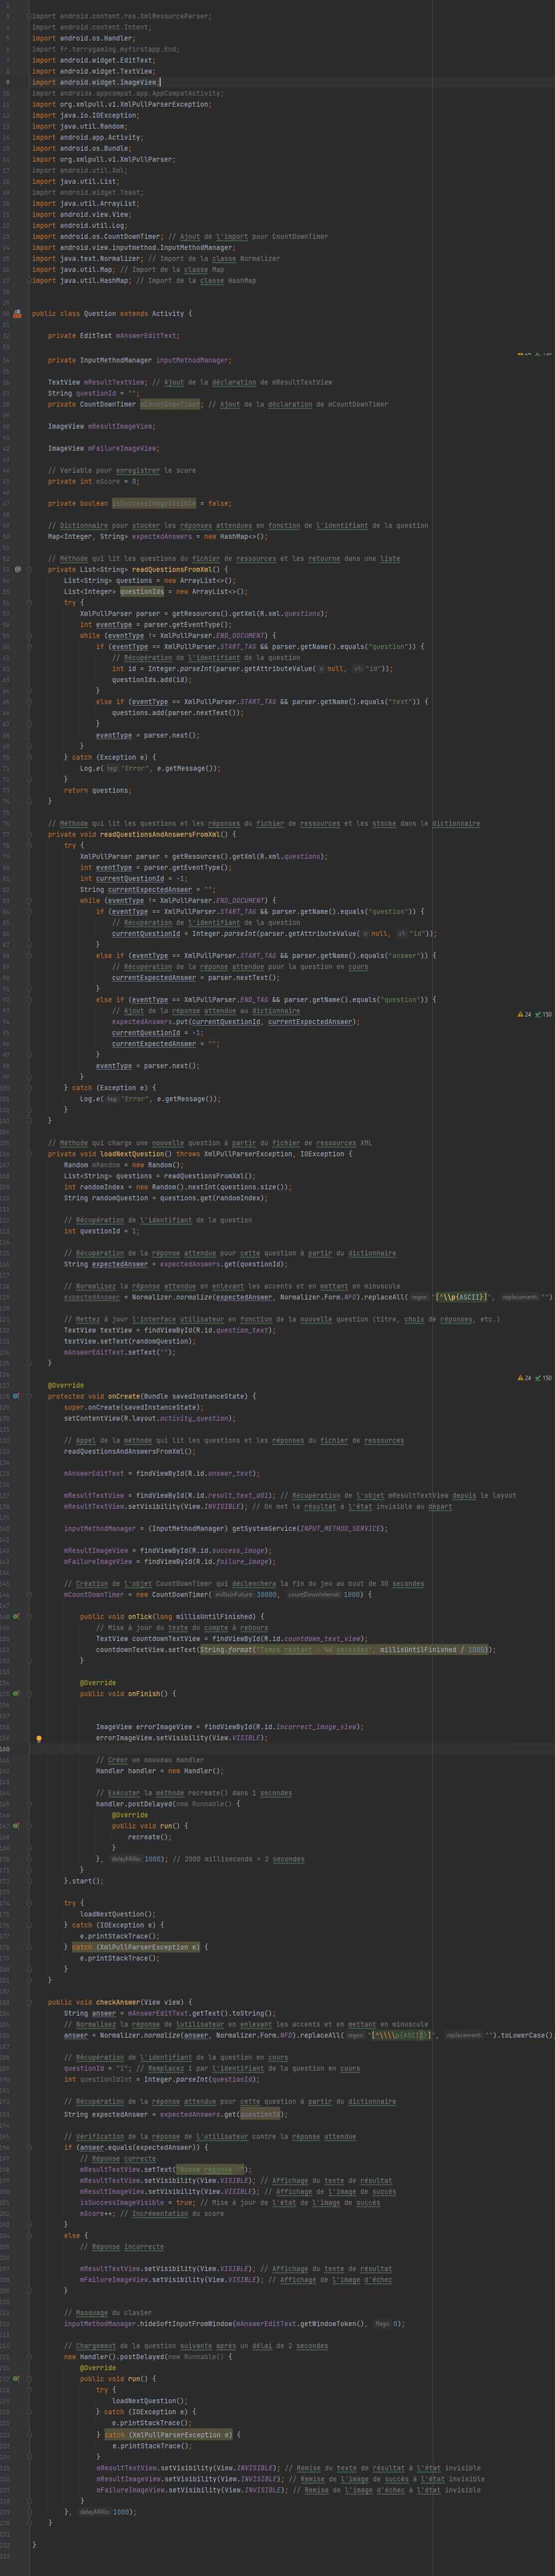Viewport: 555px width, 2576px height.
Task: Collapse the loadNextQuestion method fold marker
Action: (x=29, y=1154)
